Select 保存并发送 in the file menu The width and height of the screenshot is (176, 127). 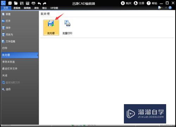(x=19, y=62)
